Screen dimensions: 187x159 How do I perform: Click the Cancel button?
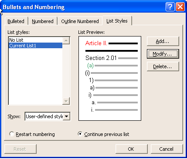tap(167, 149)
